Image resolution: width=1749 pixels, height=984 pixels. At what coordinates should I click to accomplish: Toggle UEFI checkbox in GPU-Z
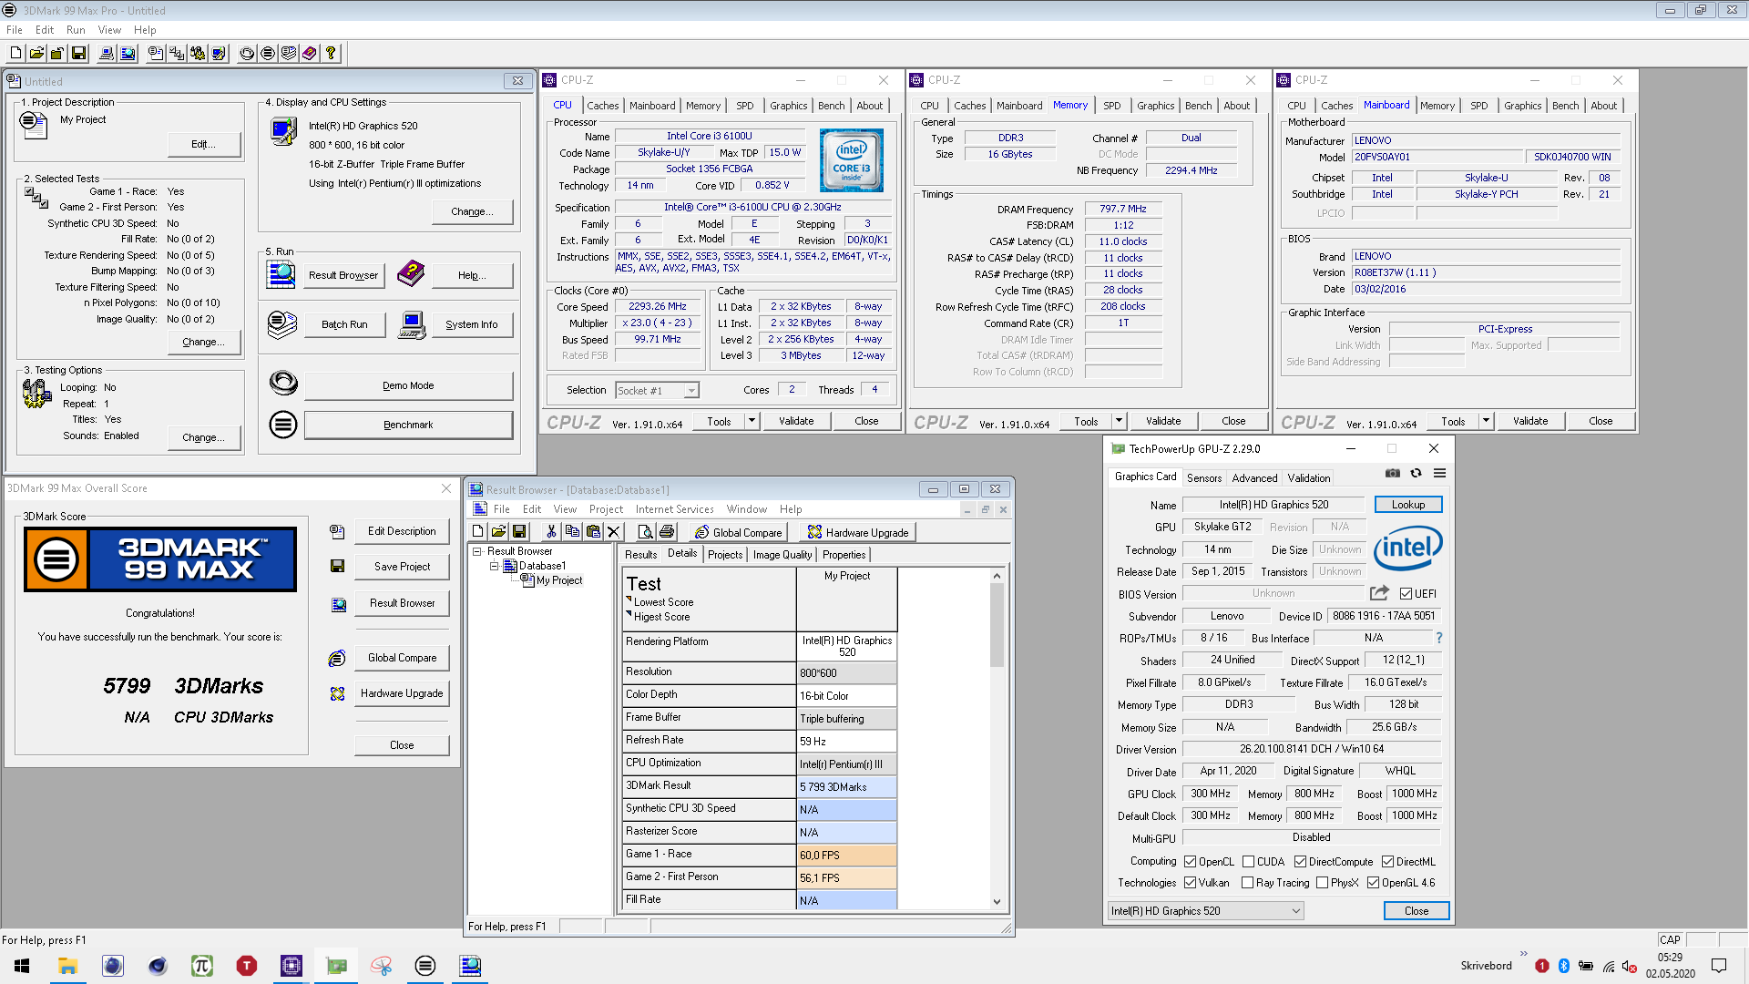point(1406,594)
